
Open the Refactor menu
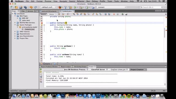point(81,1)
